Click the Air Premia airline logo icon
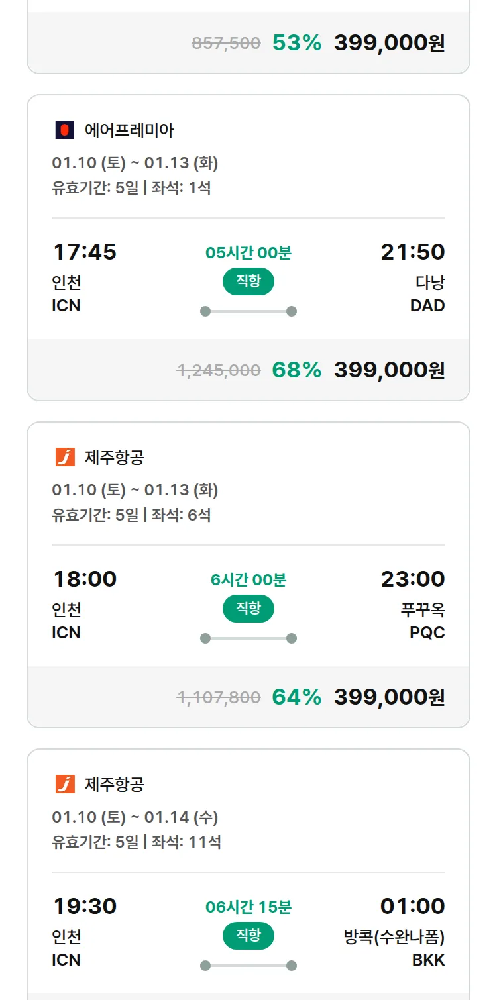 [65, 130]
